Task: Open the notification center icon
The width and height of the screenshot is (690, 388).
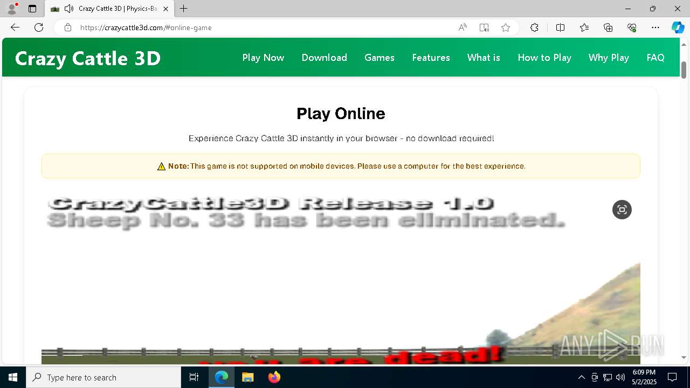Action: [672, 377]
